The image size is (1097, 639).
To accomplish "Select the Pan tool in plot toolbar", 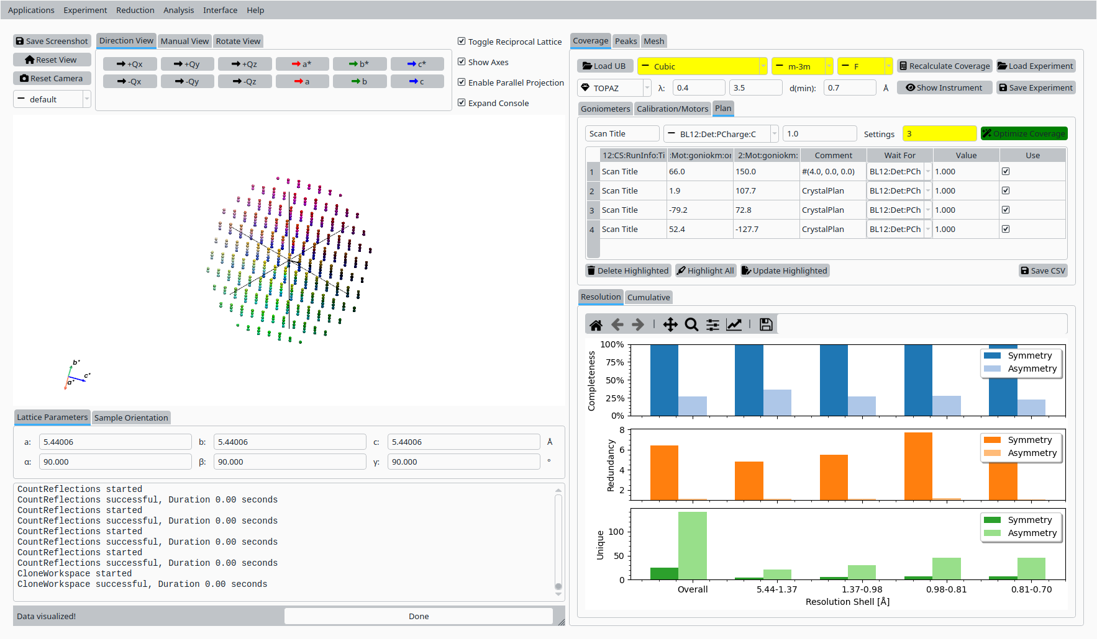I will 670,324.
